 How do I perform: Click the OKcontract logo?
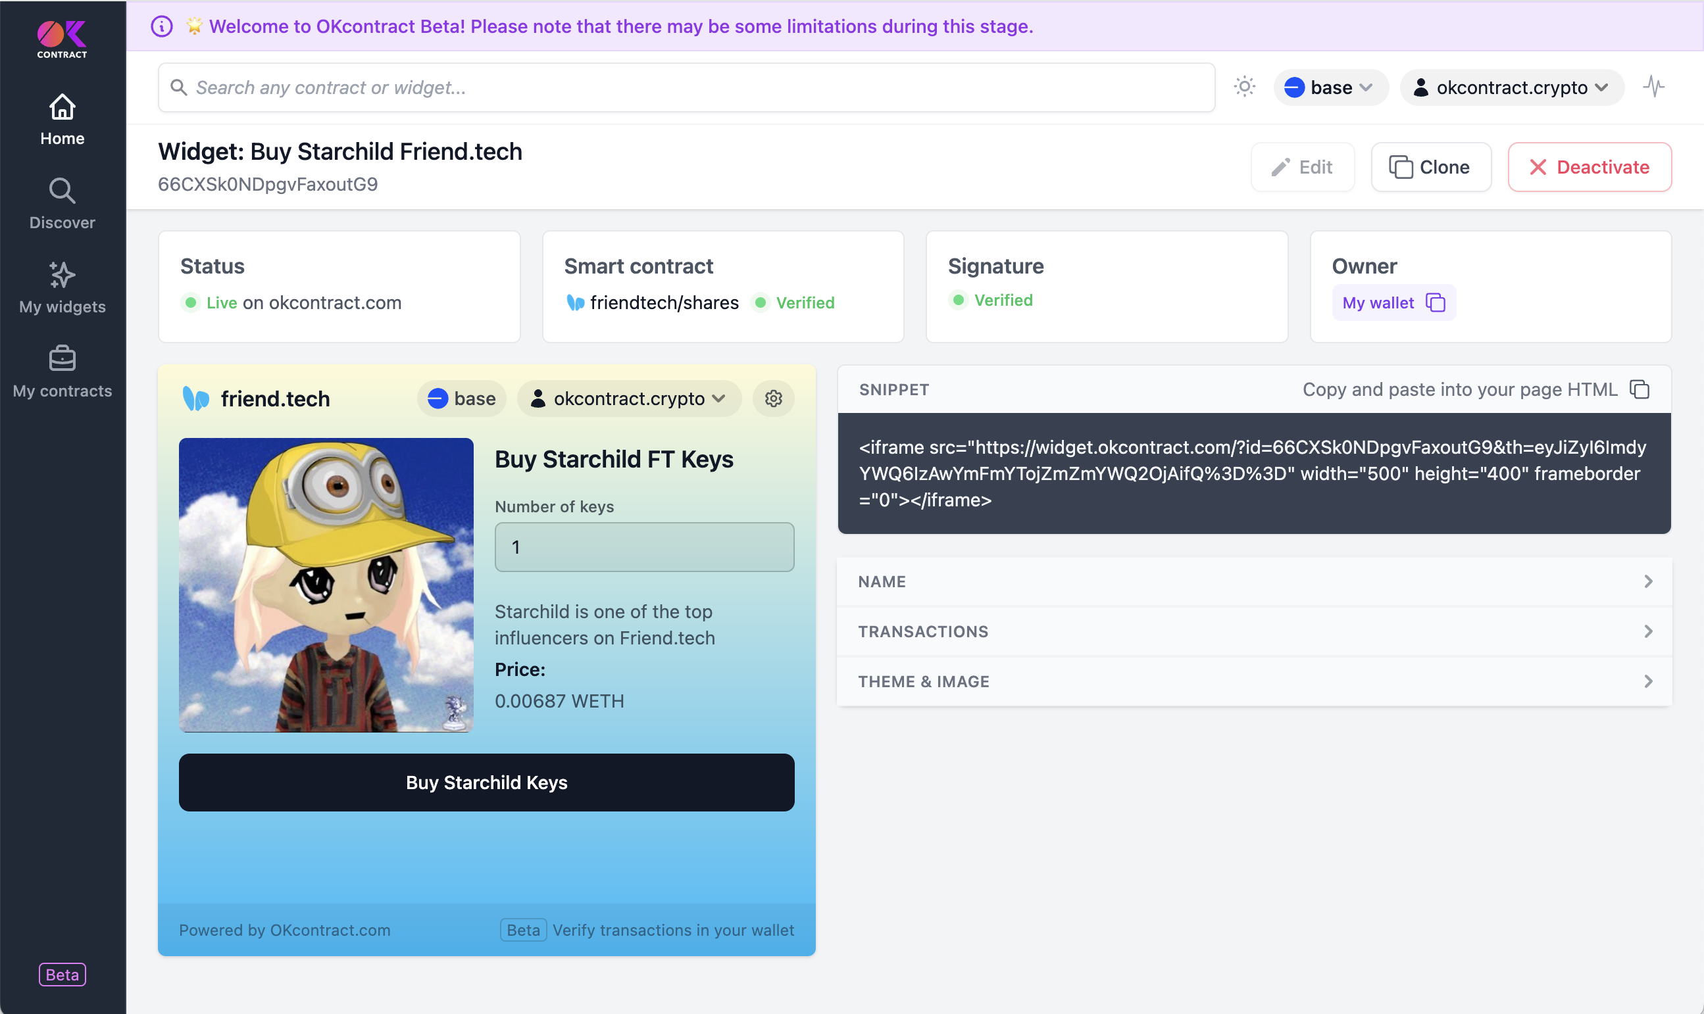63,39
